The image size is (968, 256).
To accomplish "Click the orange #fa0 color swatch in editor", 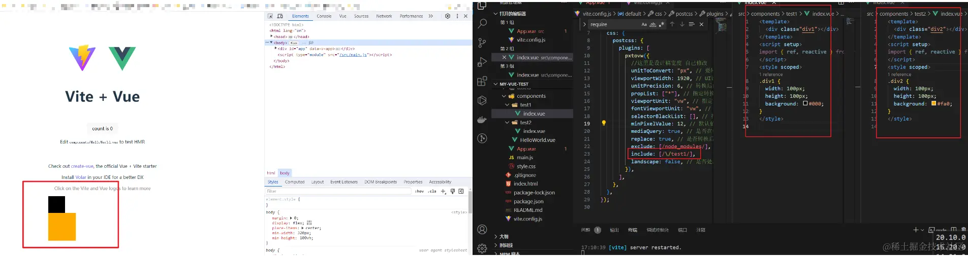I will point(933,103).
